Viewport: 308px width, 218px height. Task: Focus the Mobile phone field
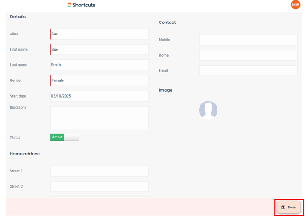pos(248,40)
